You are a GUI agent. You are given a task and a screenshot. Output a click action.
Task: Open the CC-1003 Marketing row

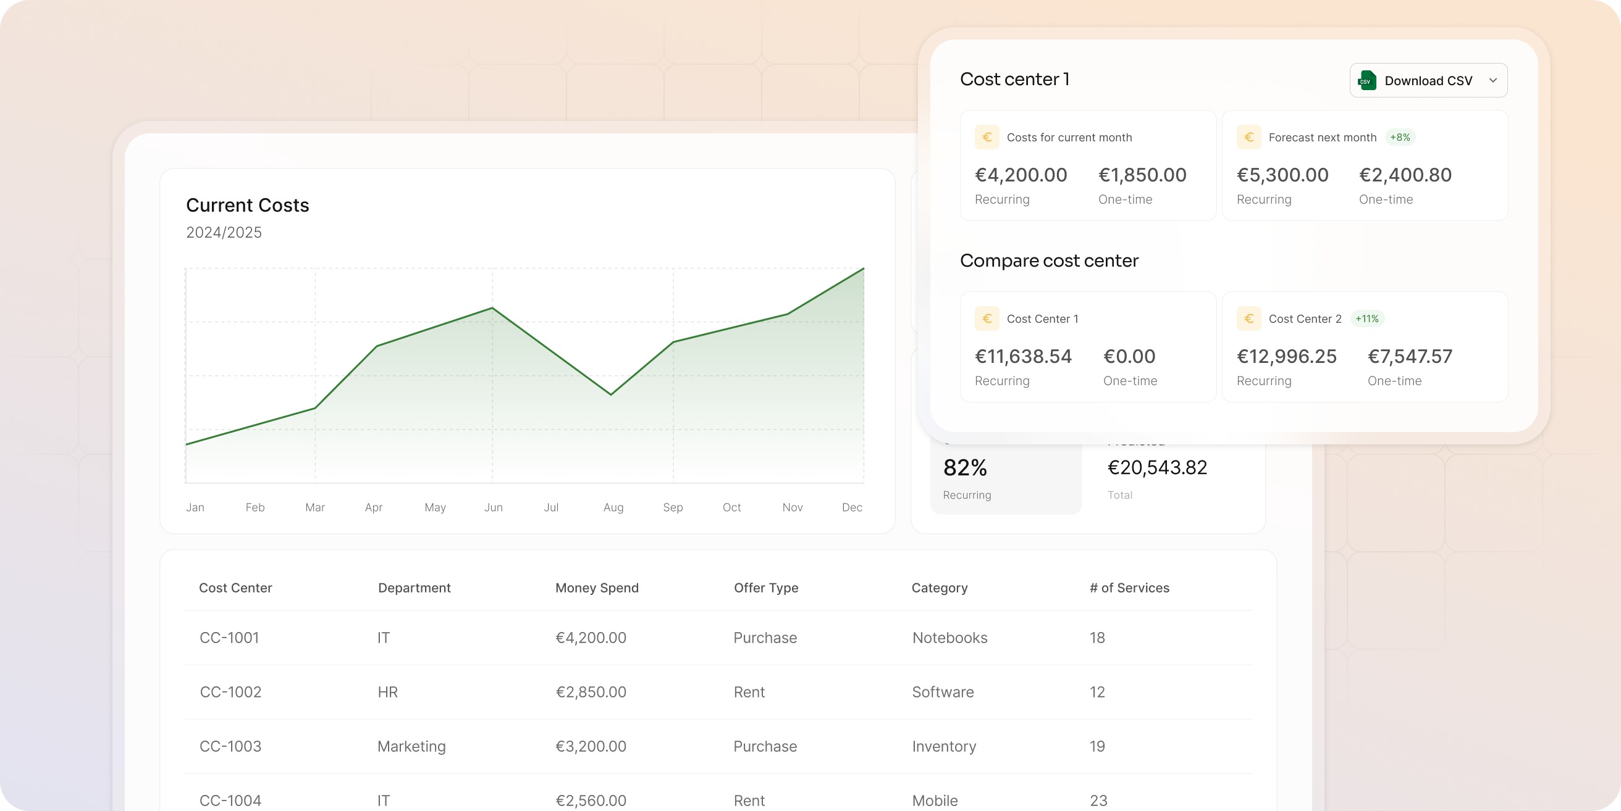[x=718, y=746]
